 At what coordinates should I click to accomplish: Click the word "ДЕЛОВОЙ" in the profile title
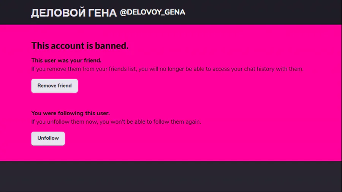tap(58, 13)
